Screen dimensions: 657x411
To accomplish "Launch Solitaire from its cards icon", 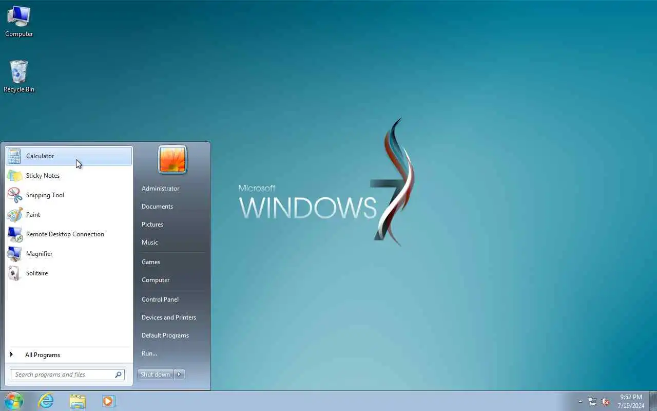I will tap(14, 273).
